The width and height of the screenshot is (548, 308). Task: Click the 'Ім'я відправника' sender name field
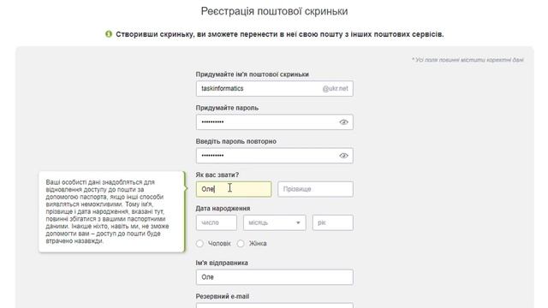click(x=275, y=277)
